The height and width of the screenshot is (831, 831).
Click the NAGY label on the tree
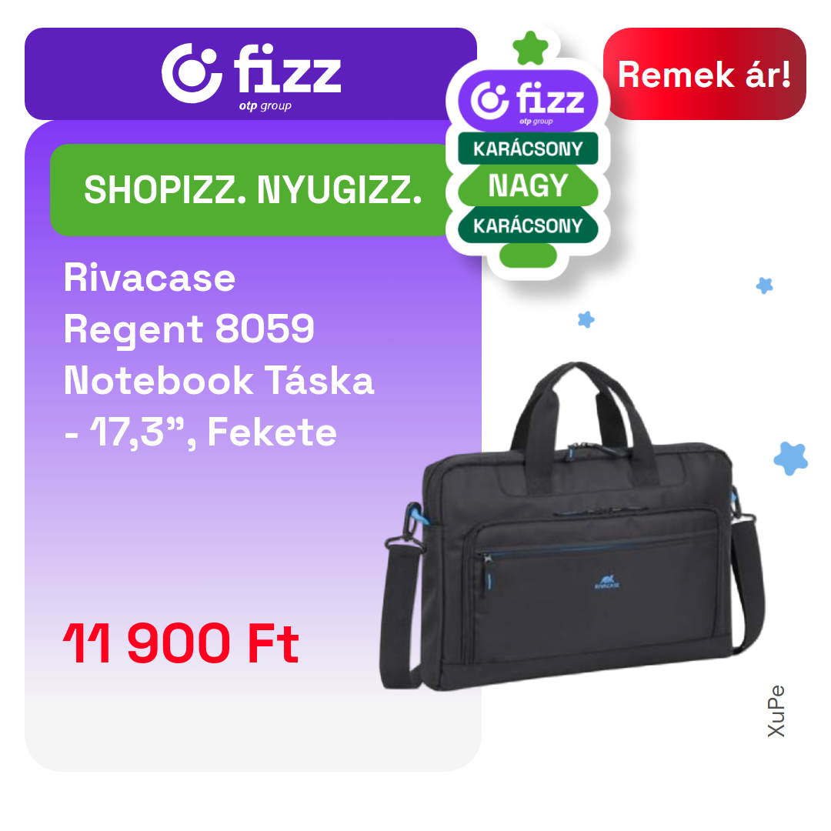coord(528,185)
